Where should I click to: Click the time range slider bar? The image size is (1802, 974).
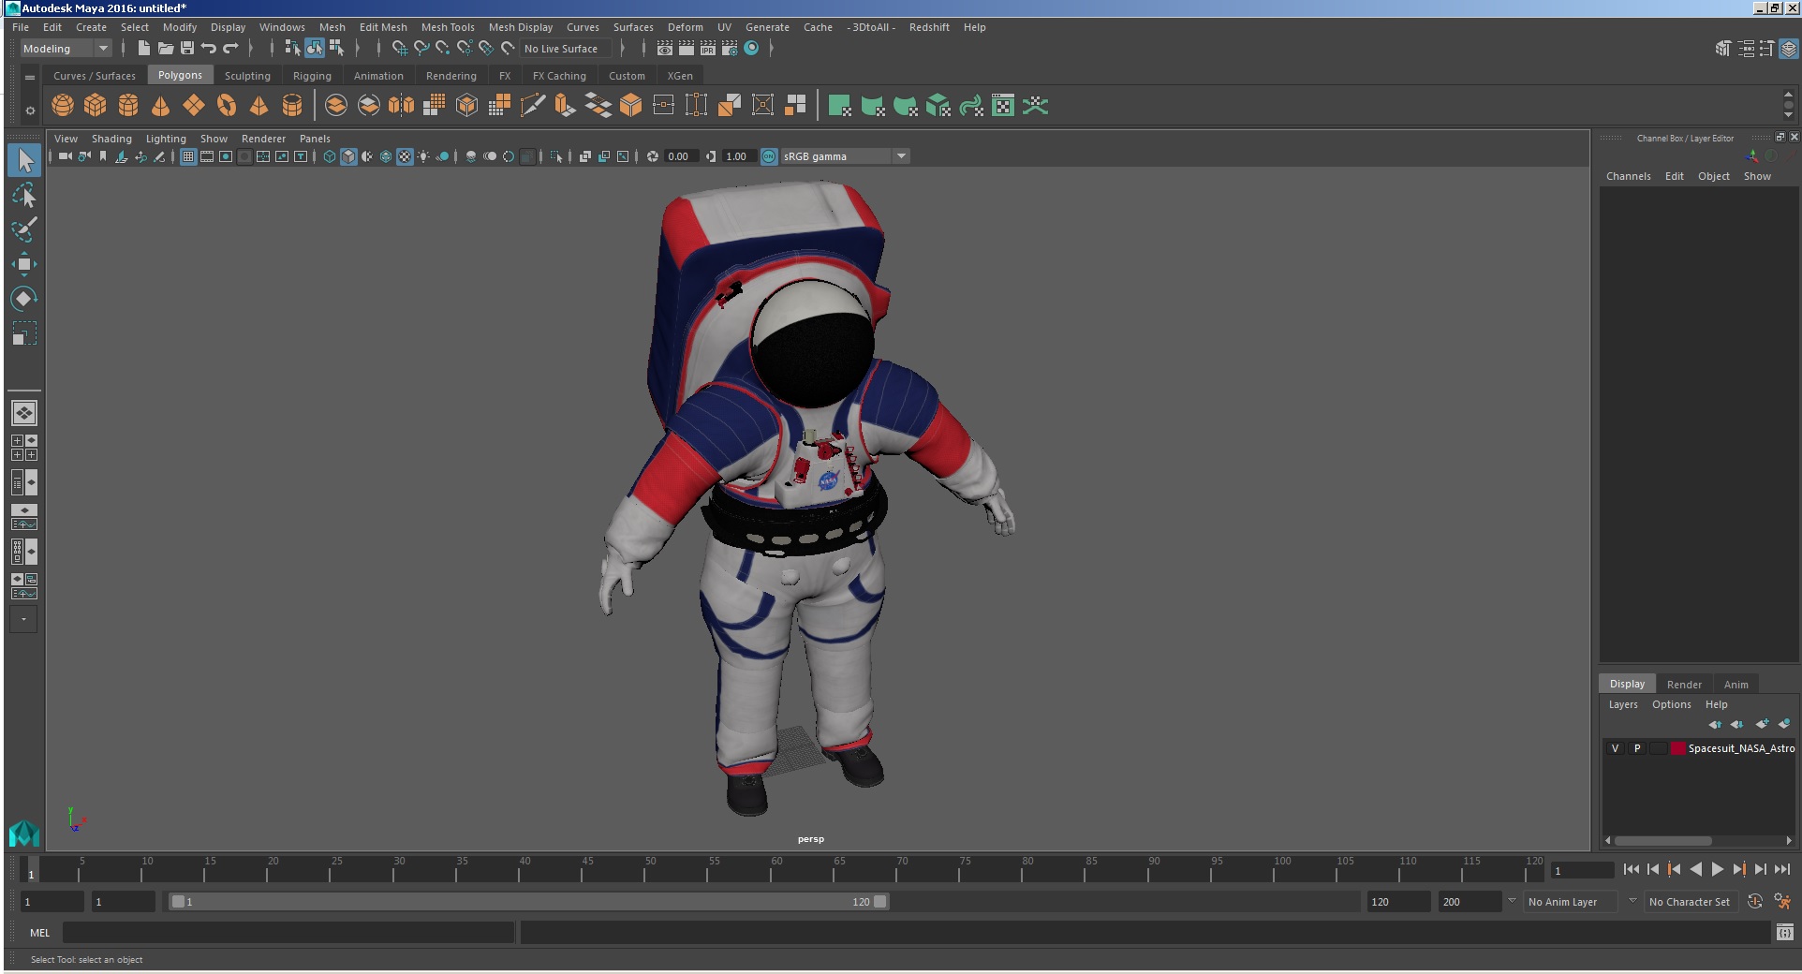coord(529,902)
